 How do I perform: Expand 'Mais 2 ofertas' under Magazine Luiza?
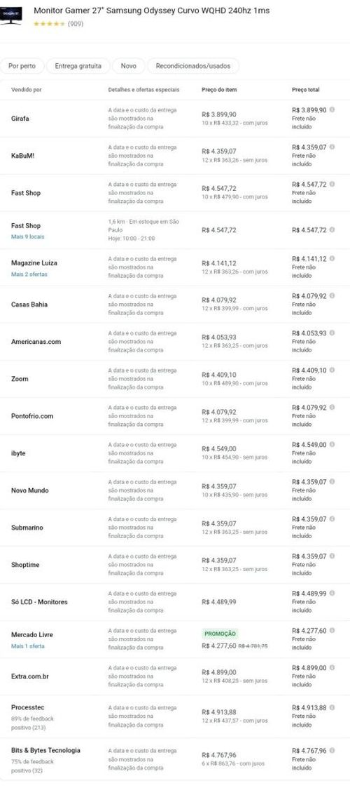[x=29, y=274]
